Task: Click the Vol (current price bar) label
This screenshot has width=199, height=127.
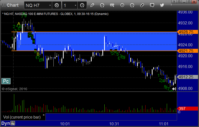Action: (x=22, y=117)
